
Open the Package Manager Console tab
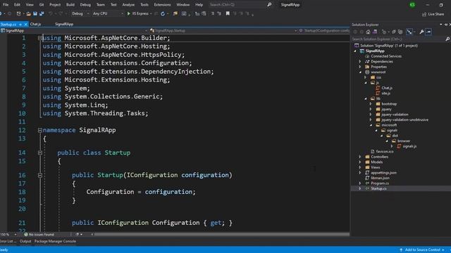[x=55, y=242]
